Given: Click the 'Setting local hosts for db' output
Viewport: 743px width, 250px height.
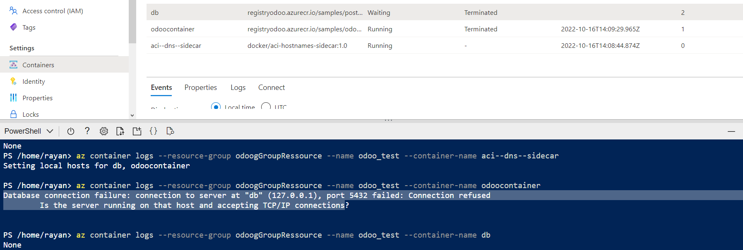Looking at the screenshot, I should tap(96, 165).
